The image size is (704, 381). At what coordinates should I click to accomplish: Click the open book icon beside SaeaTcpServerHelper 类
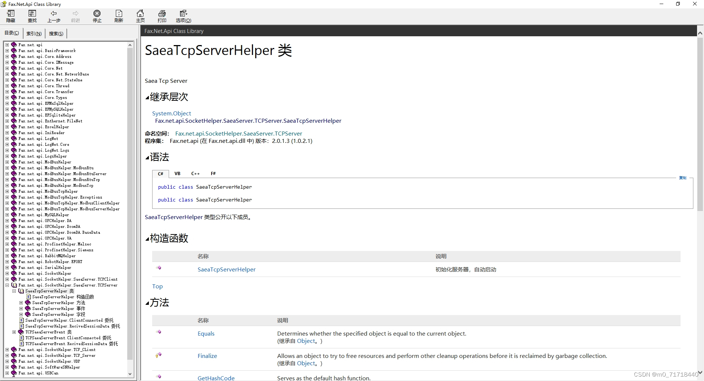pos(21,291)
